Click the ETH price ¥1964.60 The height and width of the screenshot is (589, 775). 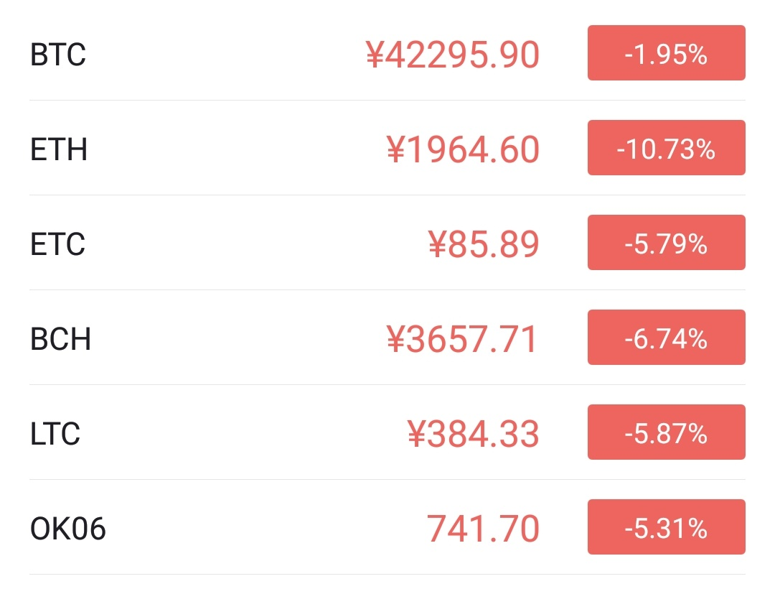click(x=463, y=149)
